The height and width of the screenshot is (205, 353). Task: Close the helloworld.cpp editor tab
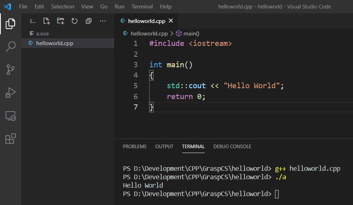pos(171,21)
